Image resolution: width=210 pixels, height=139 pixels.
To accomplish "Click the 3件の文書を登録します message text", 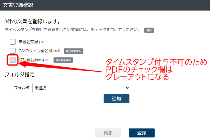I will coord(32,22).
